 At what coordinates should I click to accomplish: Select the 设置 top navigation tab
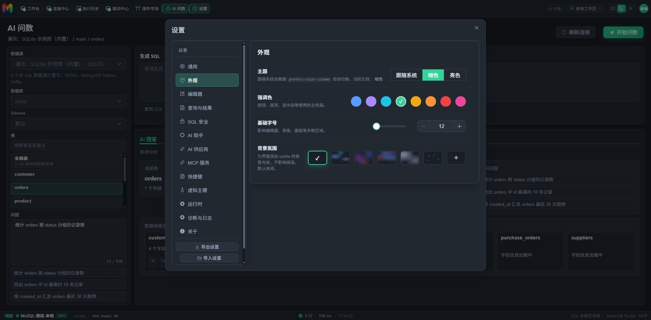pos(199,8)
